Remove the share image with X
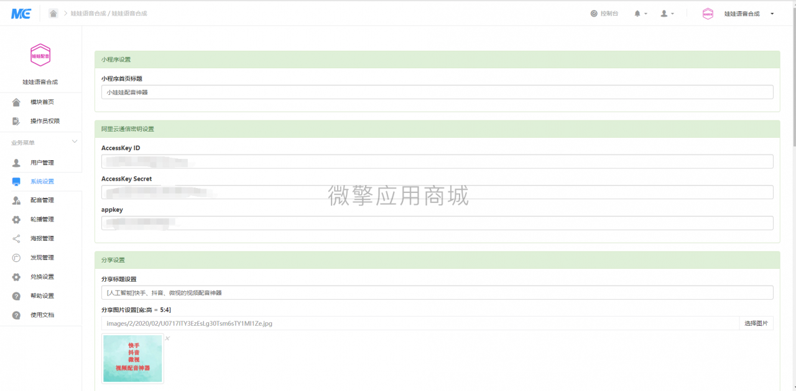 167,338
